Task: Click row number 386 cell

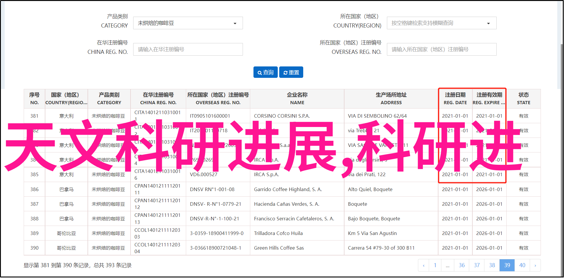Action: 35,189
